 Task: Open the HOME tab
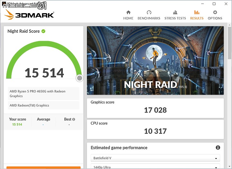(128, 15)
